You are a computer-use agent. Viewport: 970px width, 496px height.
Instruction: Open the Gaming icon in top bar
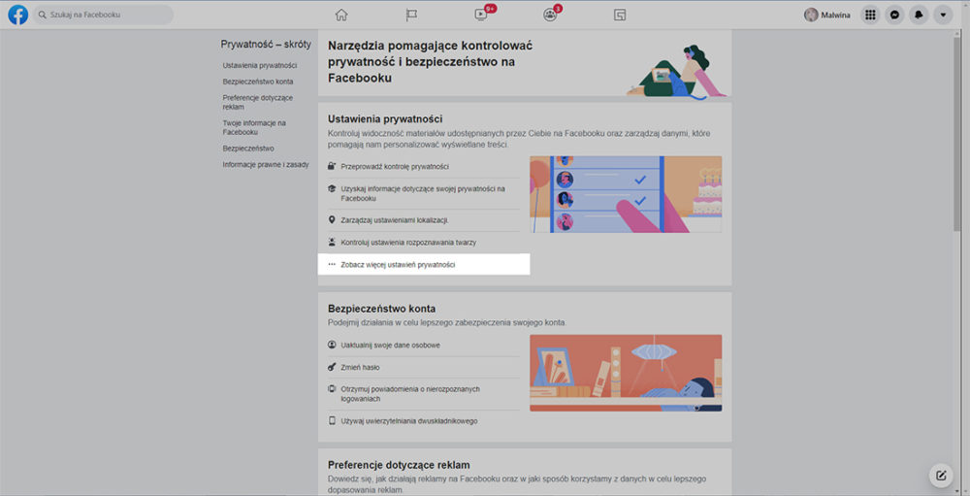pyautogui.click(x=620, y=15)
